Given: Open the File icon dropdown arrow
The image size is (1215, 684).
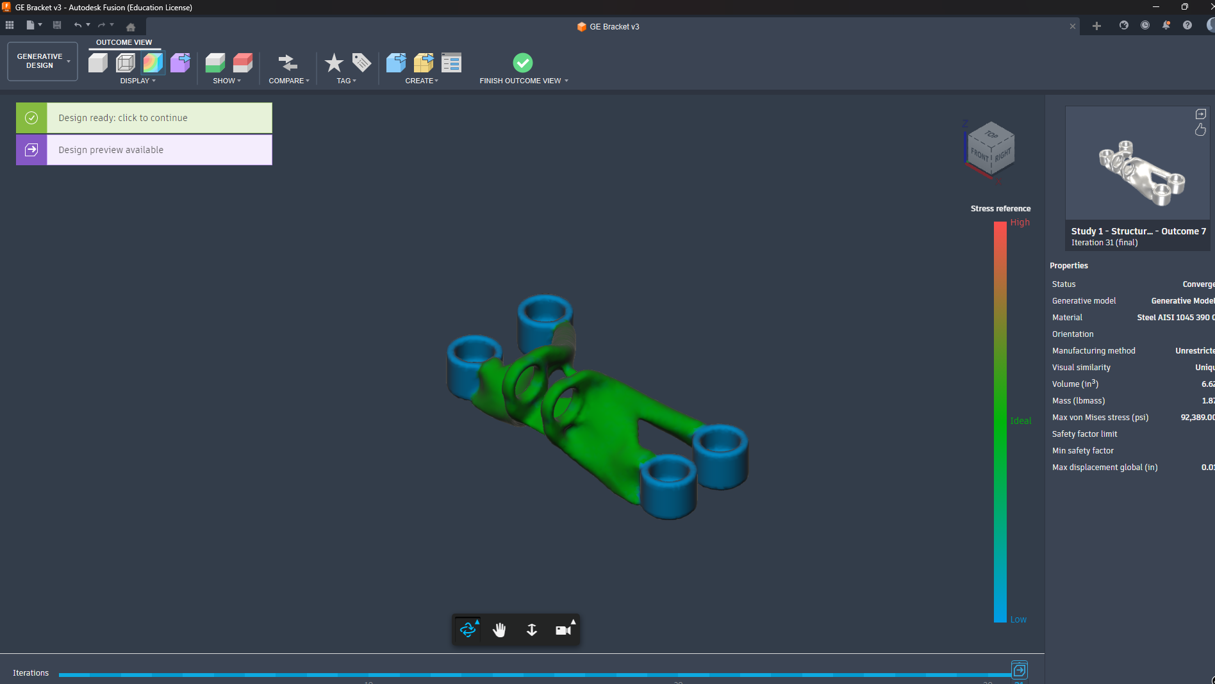Looking at the screenshot, I should pos(40,25).
